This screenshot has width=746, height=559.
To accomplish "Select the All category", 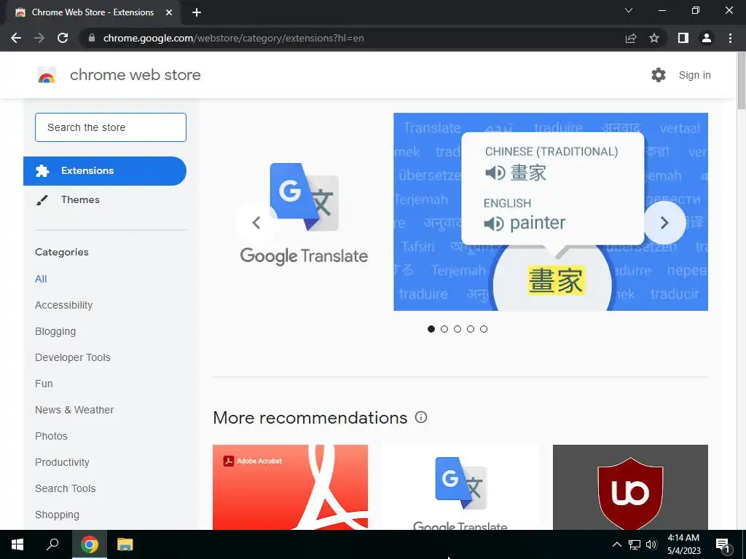I will coord(41,279).
